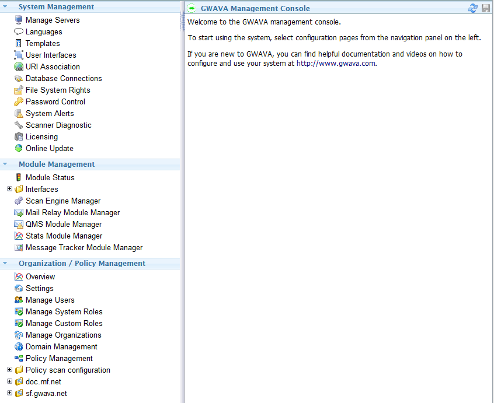Select Policy Management in the navigation panel
This screenshot has width=494, height=403.
point(60,358)
